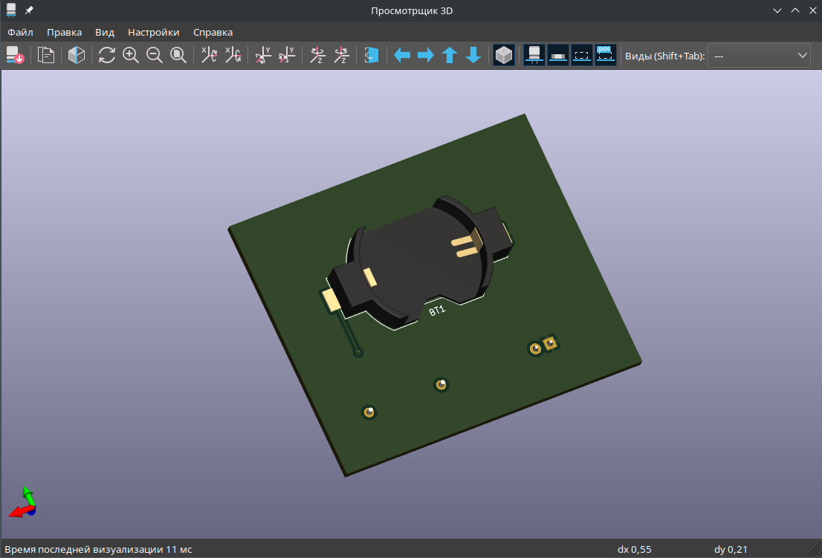
Task: Flip the board view
Action: pyautogui.click(x=372, y=55)
